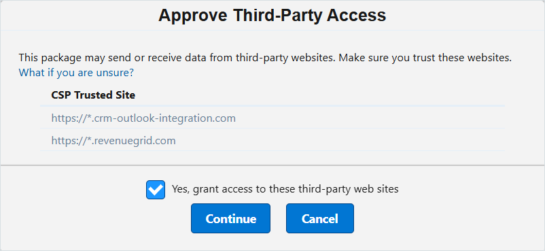Click the words 'third-party web sites' in label
The image size is (545, 251).
[349, 188]
